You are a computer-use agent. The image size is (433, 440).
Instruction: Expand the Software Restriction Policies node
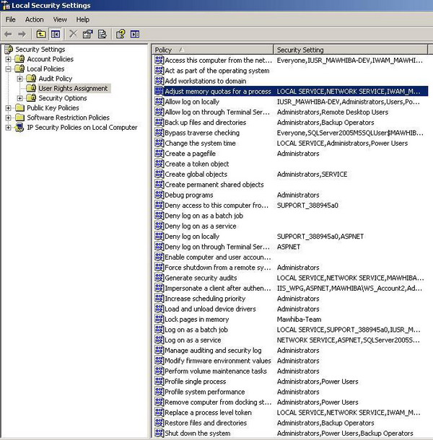(9, 118)
